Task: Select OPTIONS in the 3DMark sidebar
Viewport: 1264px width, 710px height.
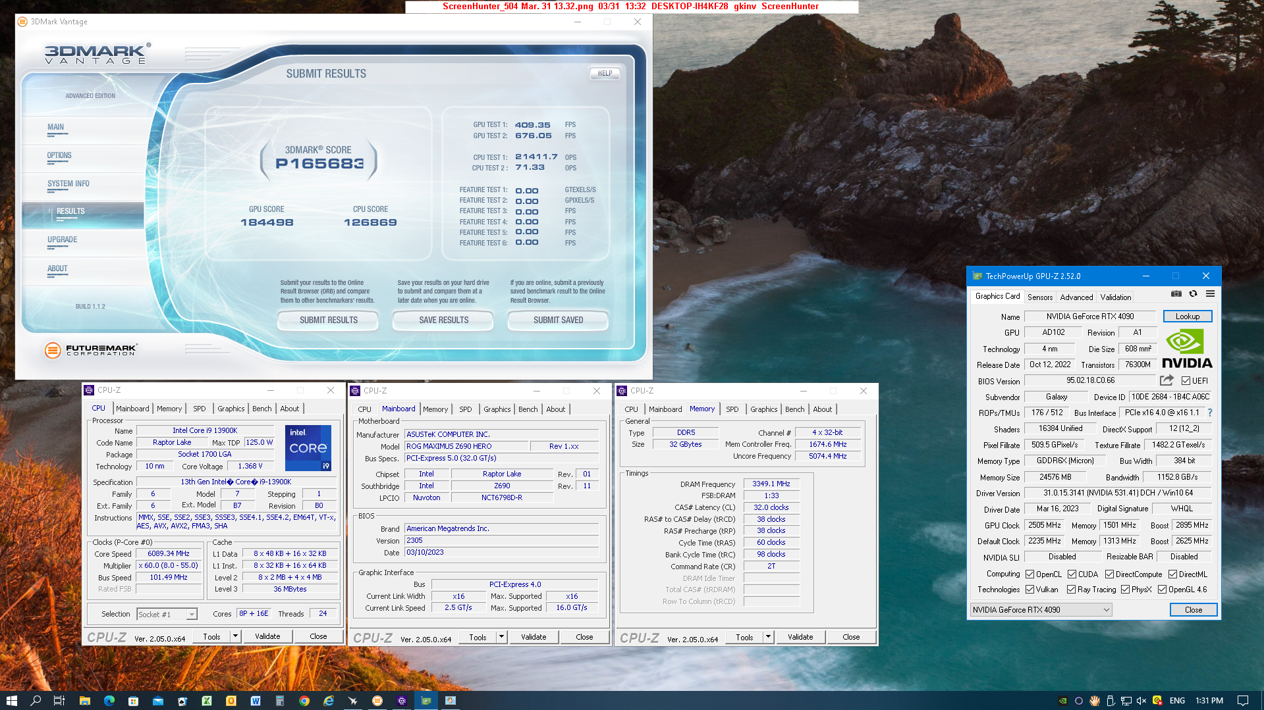Action: [83, 158]
